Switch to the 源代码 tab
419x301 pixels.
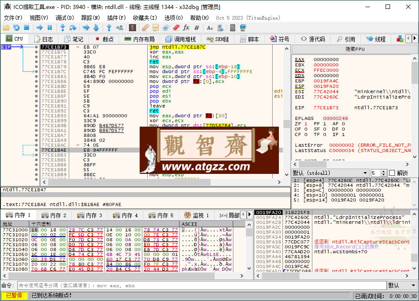coord(313,39)
